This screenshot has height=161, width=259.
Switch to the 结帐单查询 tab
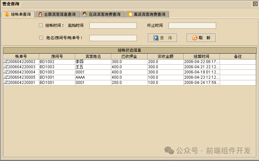point(18,14)
